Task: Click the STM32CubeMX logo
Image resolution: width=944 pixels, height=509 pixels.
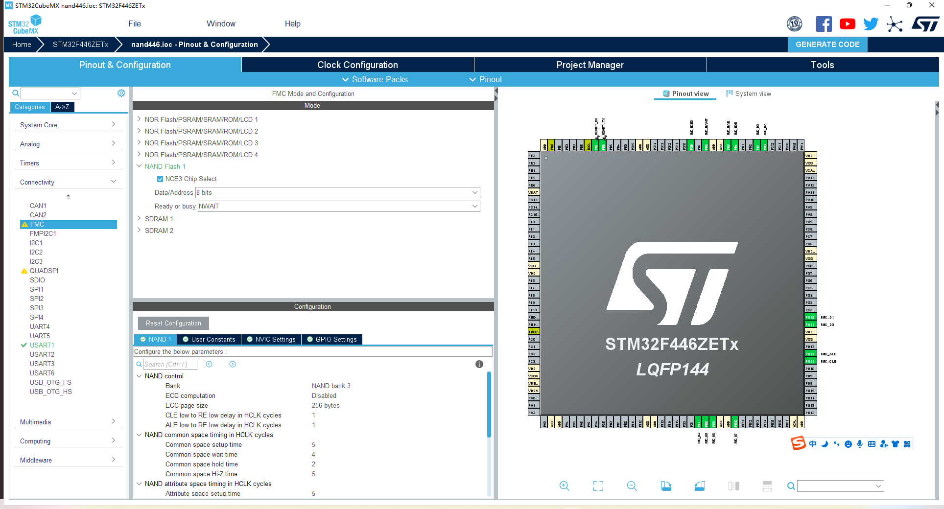Action: tap(24, 24)
